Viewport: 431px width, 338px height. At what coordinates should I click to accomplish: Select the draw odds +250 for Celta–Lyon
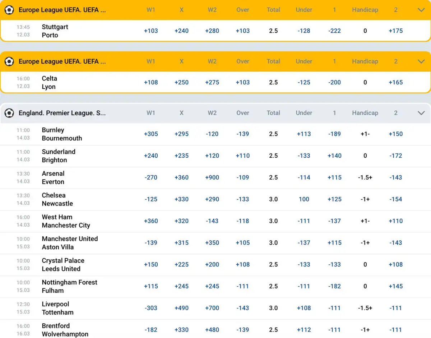pos(181,82)
